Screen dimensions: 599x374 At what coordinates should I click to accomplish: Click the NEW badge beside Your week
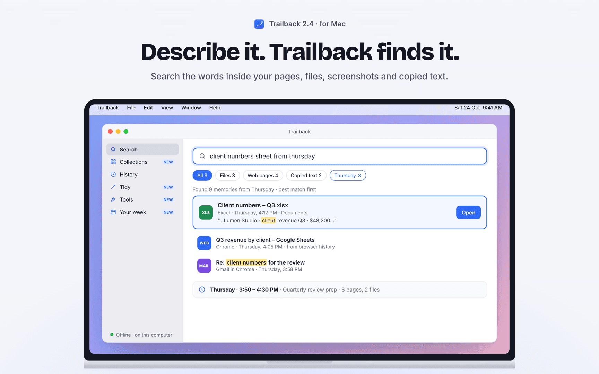[168, 212]
